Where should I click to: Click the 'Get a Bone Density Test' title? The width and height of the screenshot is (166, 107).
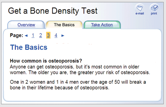(53, 11)
